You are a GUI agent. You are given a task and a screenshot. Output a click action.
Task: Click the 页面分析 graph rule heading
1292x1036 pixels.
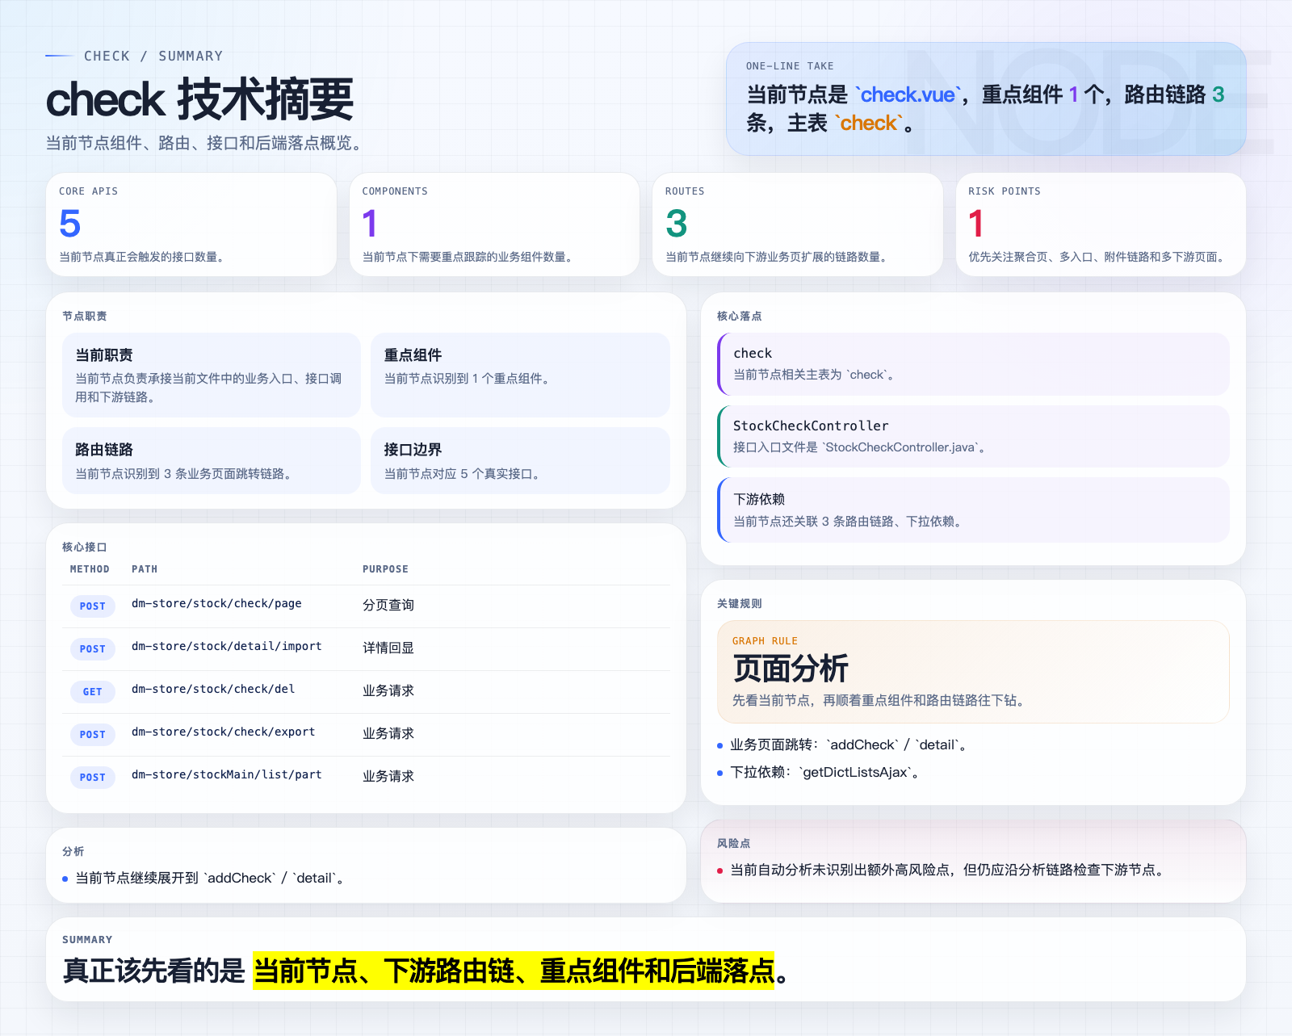pos(791,669)
